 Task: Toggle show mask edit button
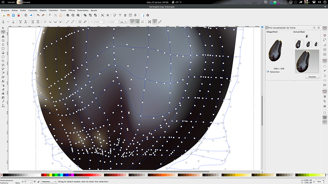(137, 22)
